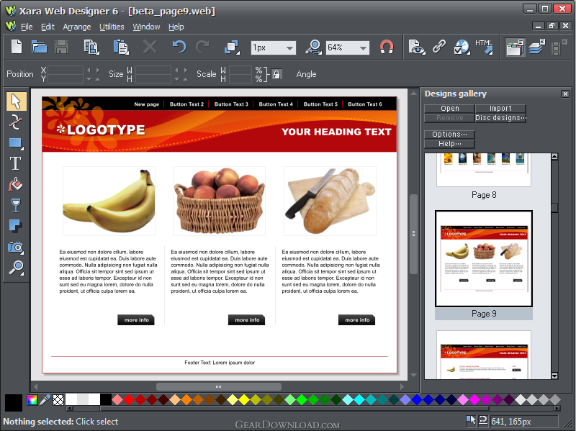576x431 pixels.
Task: Add a link using the chain icon
Action: point(439,47)
